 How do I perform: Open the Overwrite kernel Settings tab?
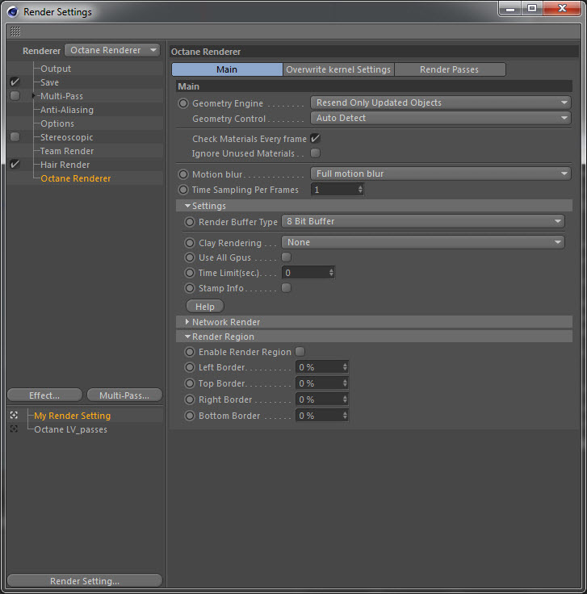[338, 69]
